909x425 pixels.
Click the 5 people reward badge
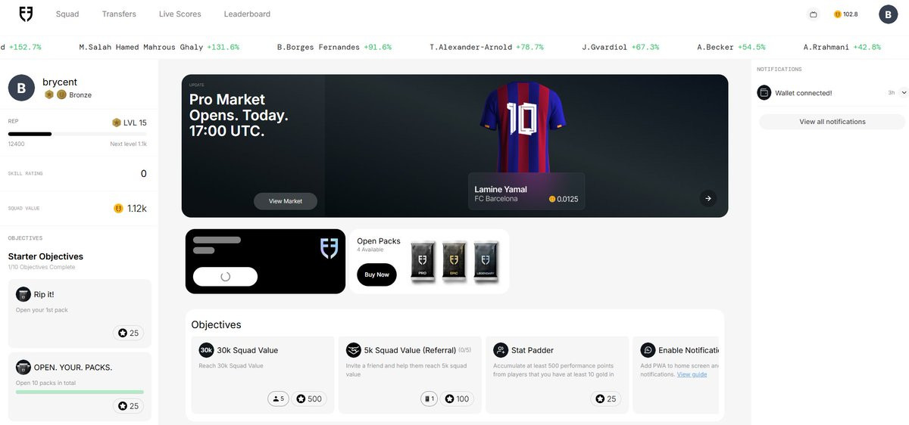coord(278,399)
